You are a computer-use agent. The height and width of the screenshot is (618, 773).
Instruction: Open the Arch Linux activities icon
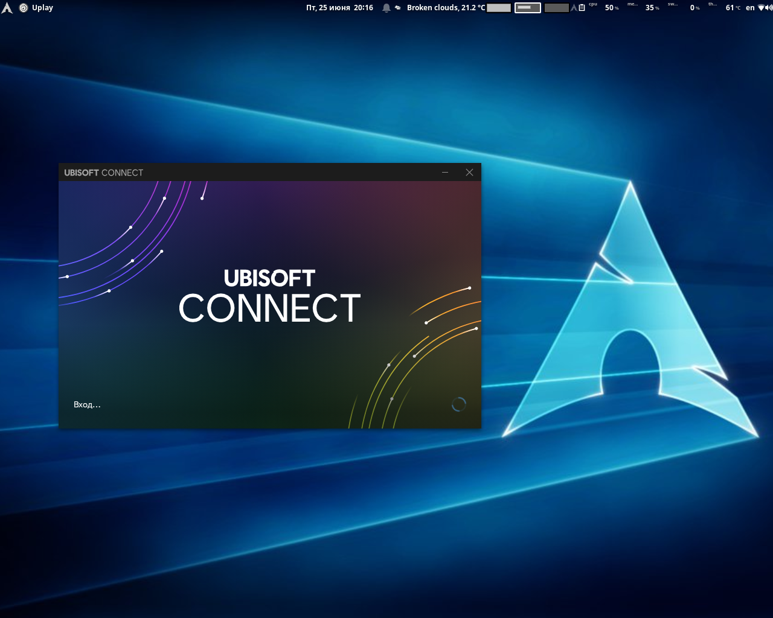(7, 8)
